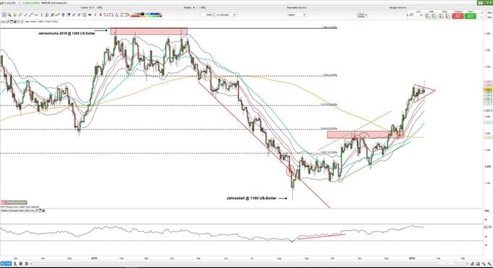Click the quantity input field

207,14
